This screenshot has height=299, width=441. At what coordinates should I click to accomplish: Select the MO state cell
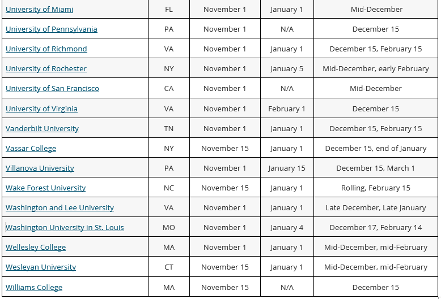point(169,227)
